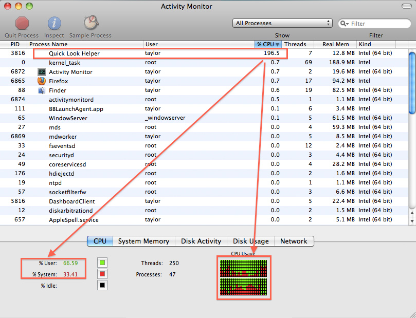
Task: Click the toolbar toggle pill button
Action: pos(406,6)
